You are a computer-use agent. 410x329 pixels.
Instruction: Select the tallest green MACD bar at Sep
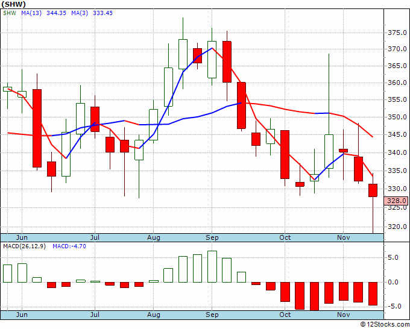(x=212, y=266)
